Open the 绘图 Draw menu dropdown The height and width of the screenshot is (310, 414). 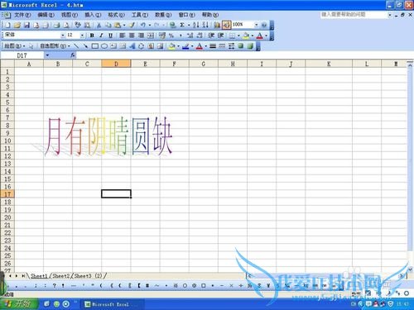(15, 46)
